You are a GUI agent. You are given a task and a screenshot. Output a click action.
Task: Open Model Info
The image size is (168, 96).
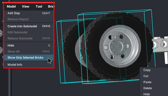29,65
